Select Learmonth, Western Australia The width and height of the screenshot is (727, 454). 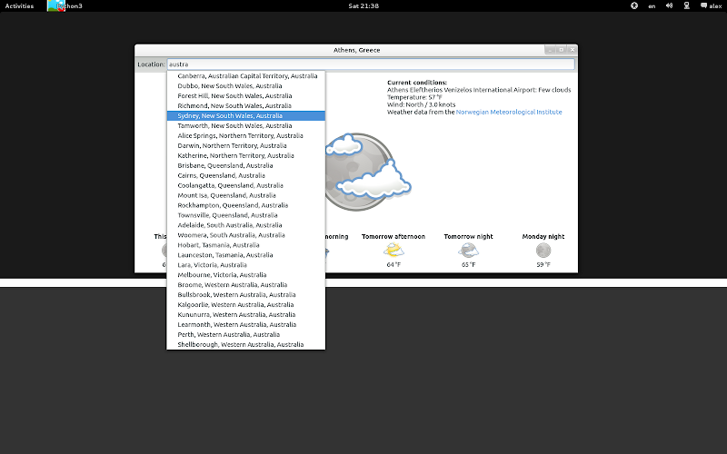(x=246, y=325)
